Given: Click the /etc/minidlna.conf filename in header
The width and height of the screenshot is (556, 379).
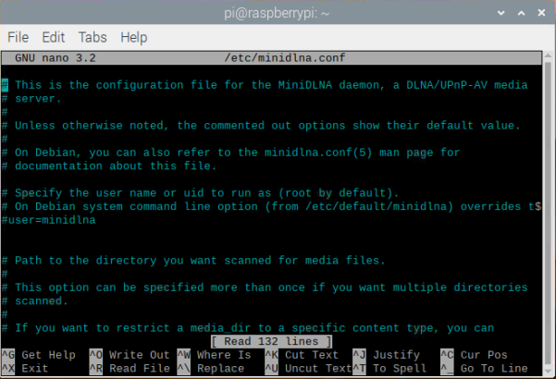Looking at the screenshot, I should [285, 57].
